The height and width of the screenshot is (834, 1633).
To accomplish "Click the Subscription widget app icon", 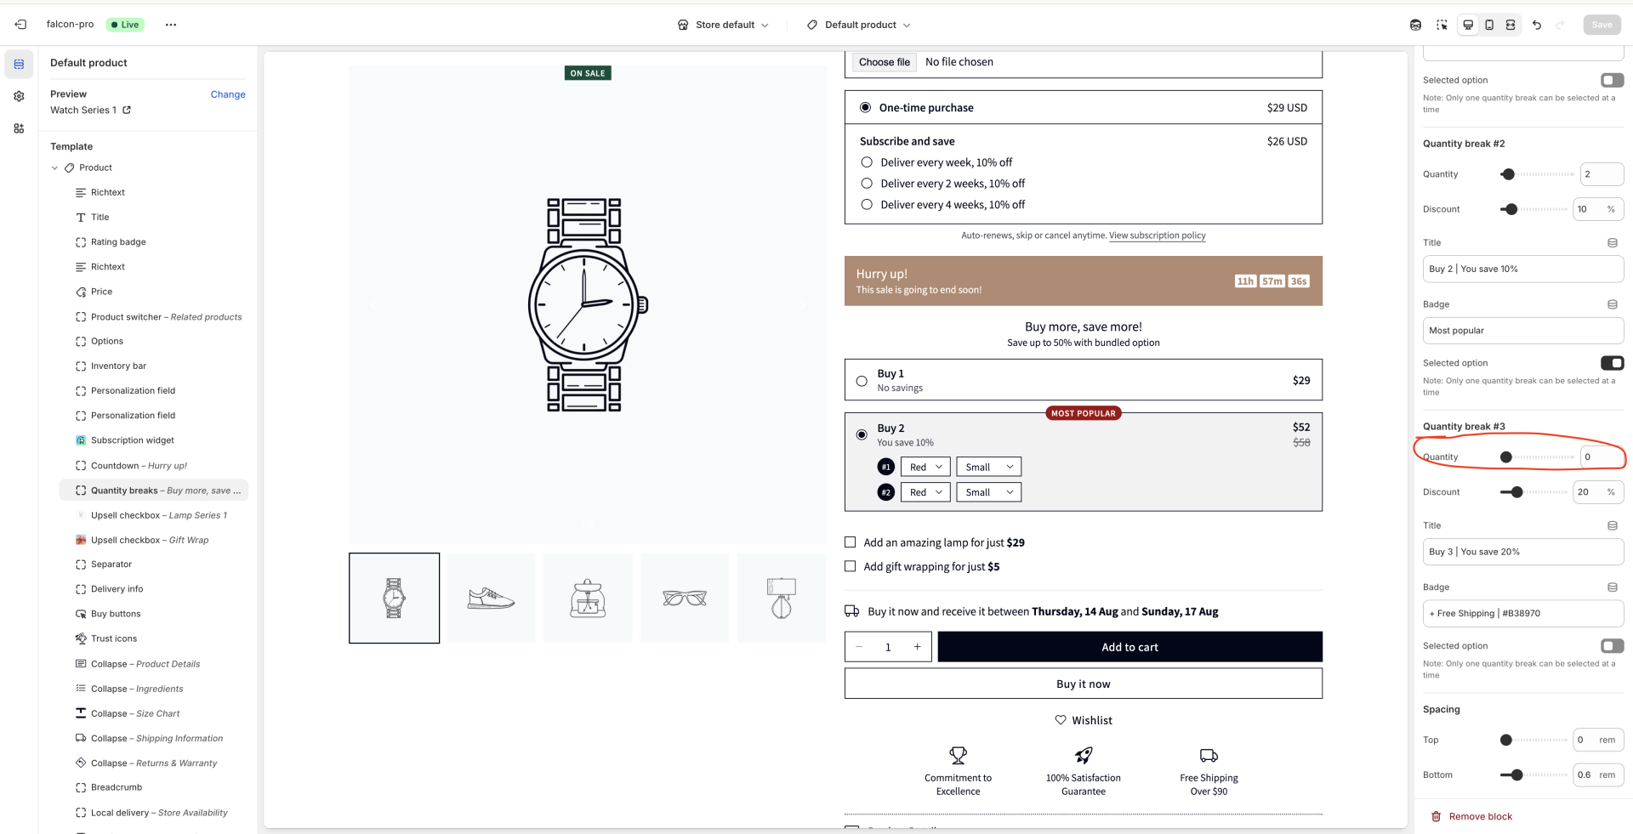I will [81, 440].
